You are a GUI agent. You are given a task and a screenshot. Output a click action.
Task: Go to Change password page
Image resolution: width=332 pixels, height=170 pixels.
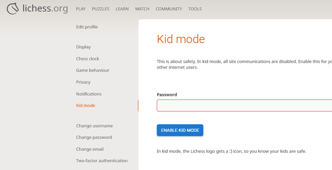(x=94, y=137)
